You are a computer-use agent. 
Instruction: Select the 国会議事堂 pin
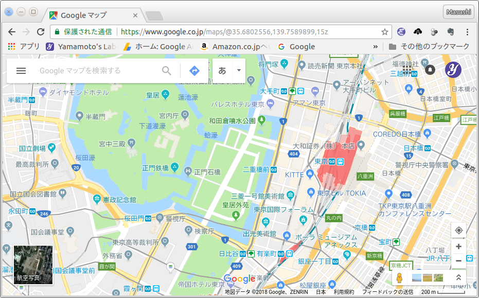click(70, 231)
